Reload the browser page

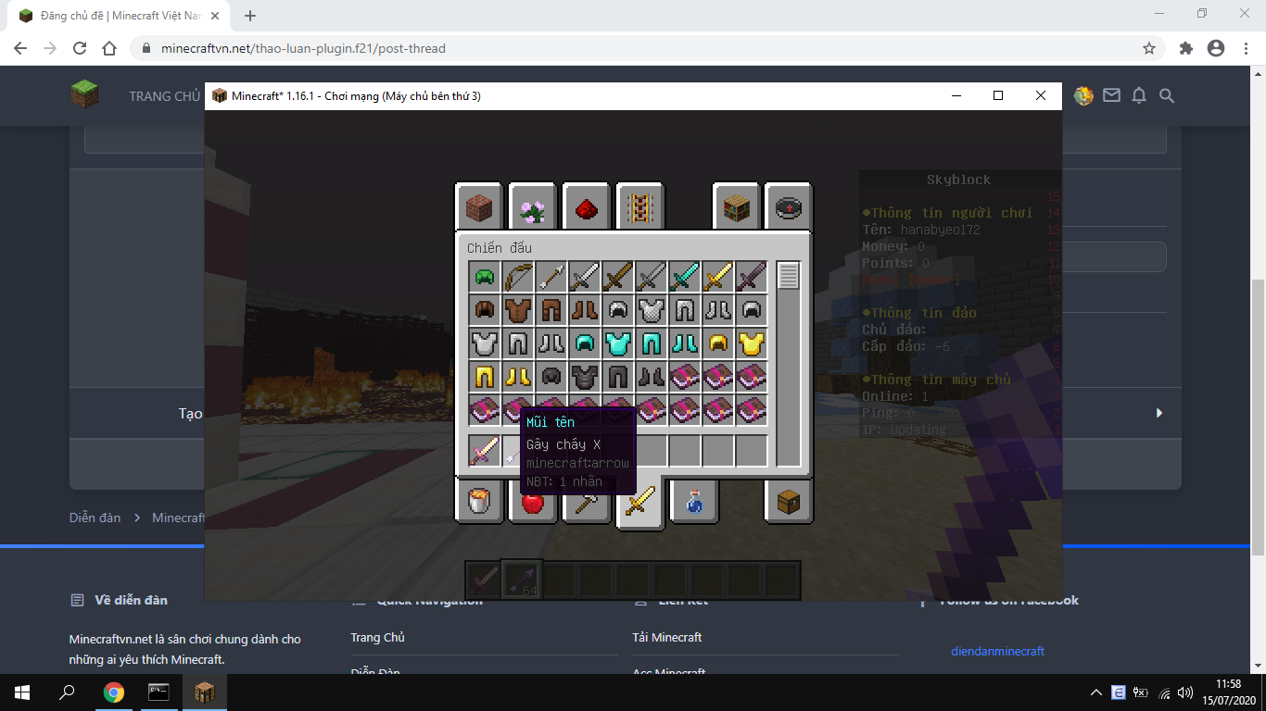pyautogui.click(x=80, y=48)
